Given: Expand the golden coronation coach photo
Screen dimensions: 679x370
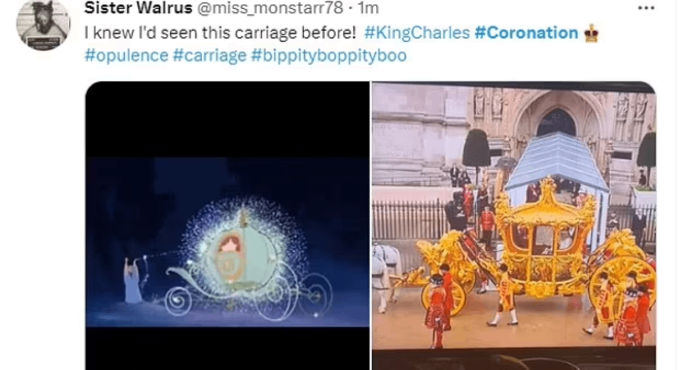Looking at the screenshot, I should point(514,225).
